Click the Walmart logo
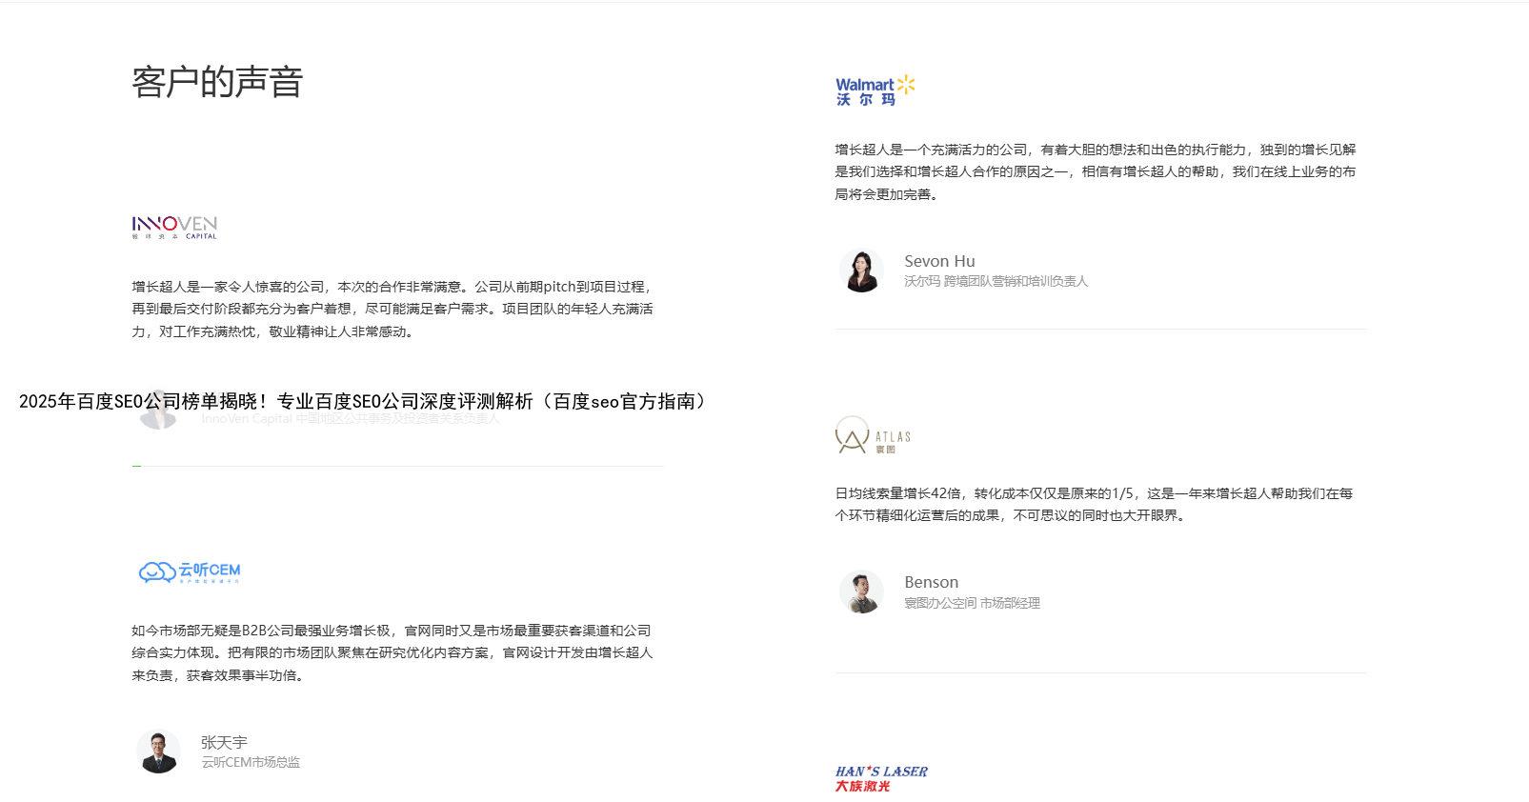Screen dimensions: 1529x802 [x=875, y=90]
